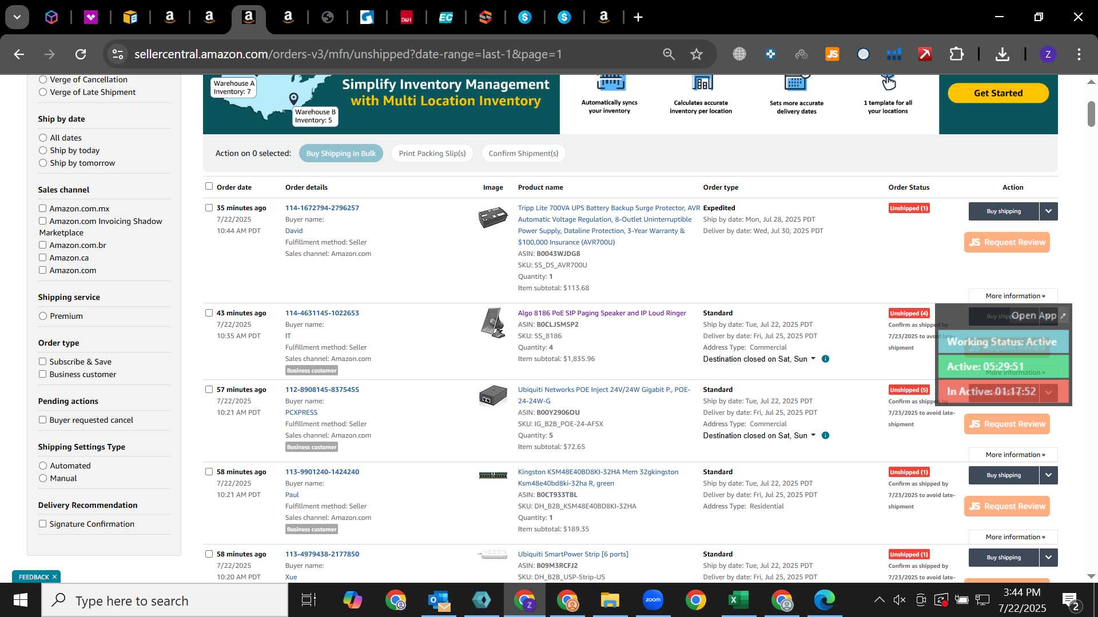The width and height of the screenshot is (1098, 617).
Task: Switch to the pink-icon second browser tab
Action: pyautogui.click(x=91, y=18)
